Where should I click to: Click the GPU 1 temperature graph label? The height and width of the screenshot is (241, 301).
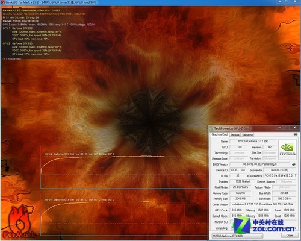tap(79, 199)
